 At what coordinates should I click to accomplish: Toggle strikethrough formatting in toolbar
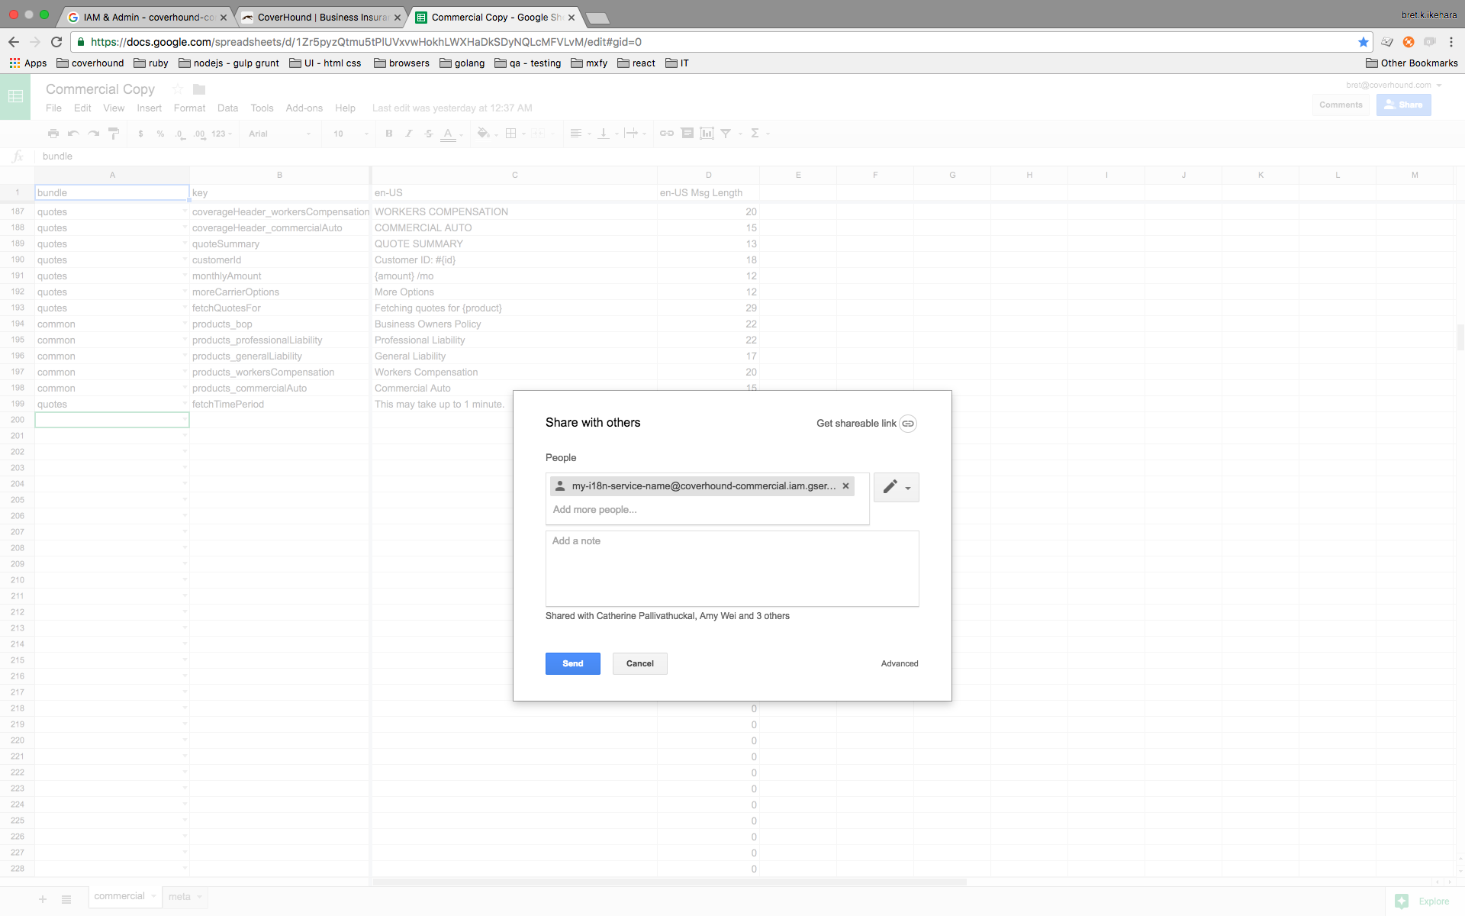pyautogui.click(x=429, y=134)
